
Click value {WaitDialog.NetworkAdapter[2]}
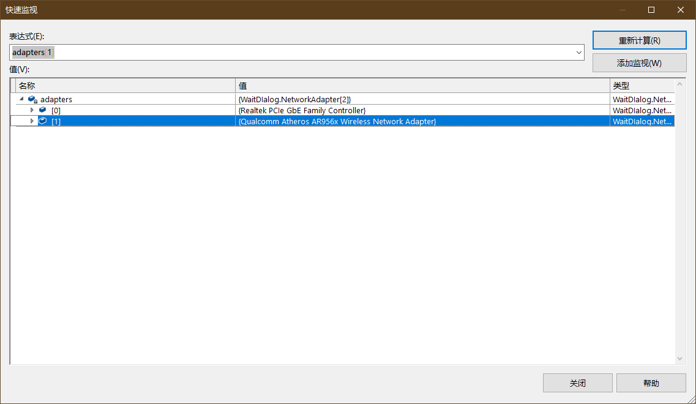tap(294, 99)
